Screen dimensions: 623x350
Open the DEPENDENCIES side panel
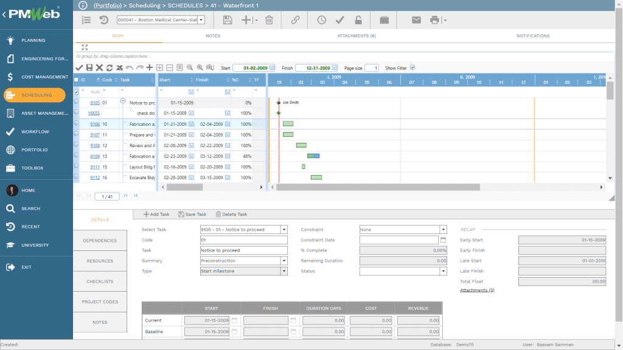(x=102, y=240)
